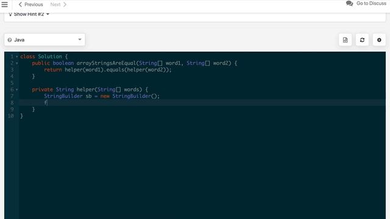Expand Show Hint #2
This screenshot has width=390, height=219.
29,14
